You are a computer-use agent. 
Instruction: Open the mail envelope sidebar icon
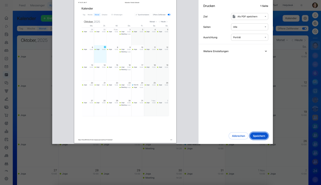point(7,66)
